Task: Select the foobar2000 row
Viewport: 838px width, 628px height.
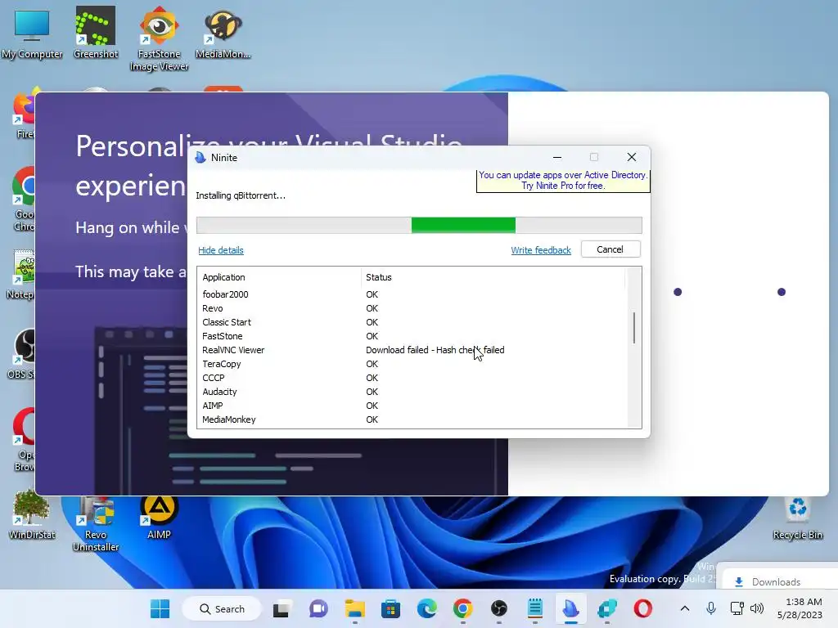Action: click(412, 294)
